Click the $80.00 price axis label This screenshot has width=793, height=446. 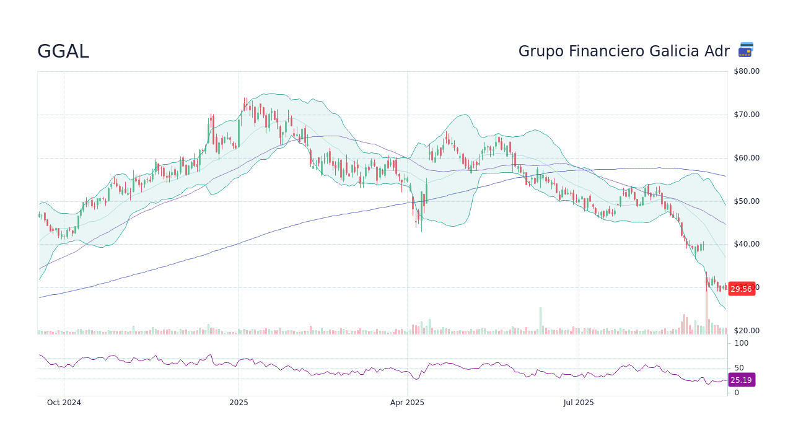click(747, 71)
